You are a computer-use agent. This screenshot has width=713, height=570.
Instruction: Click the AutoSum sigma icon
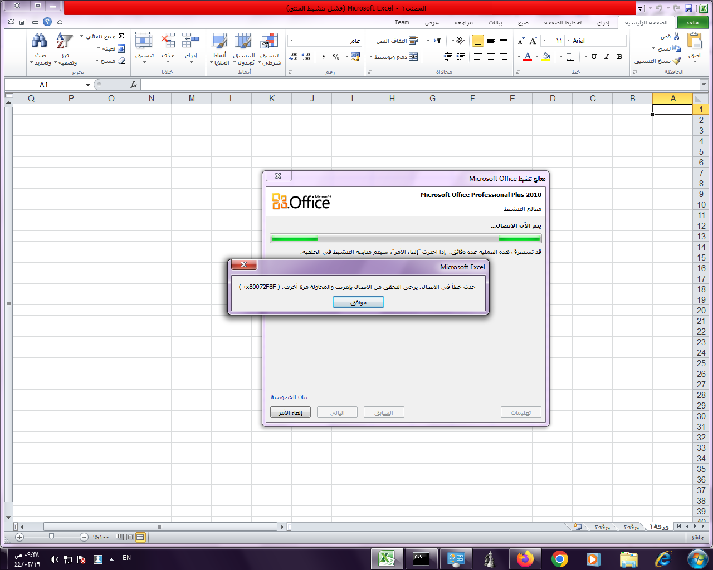pos(121,36)
